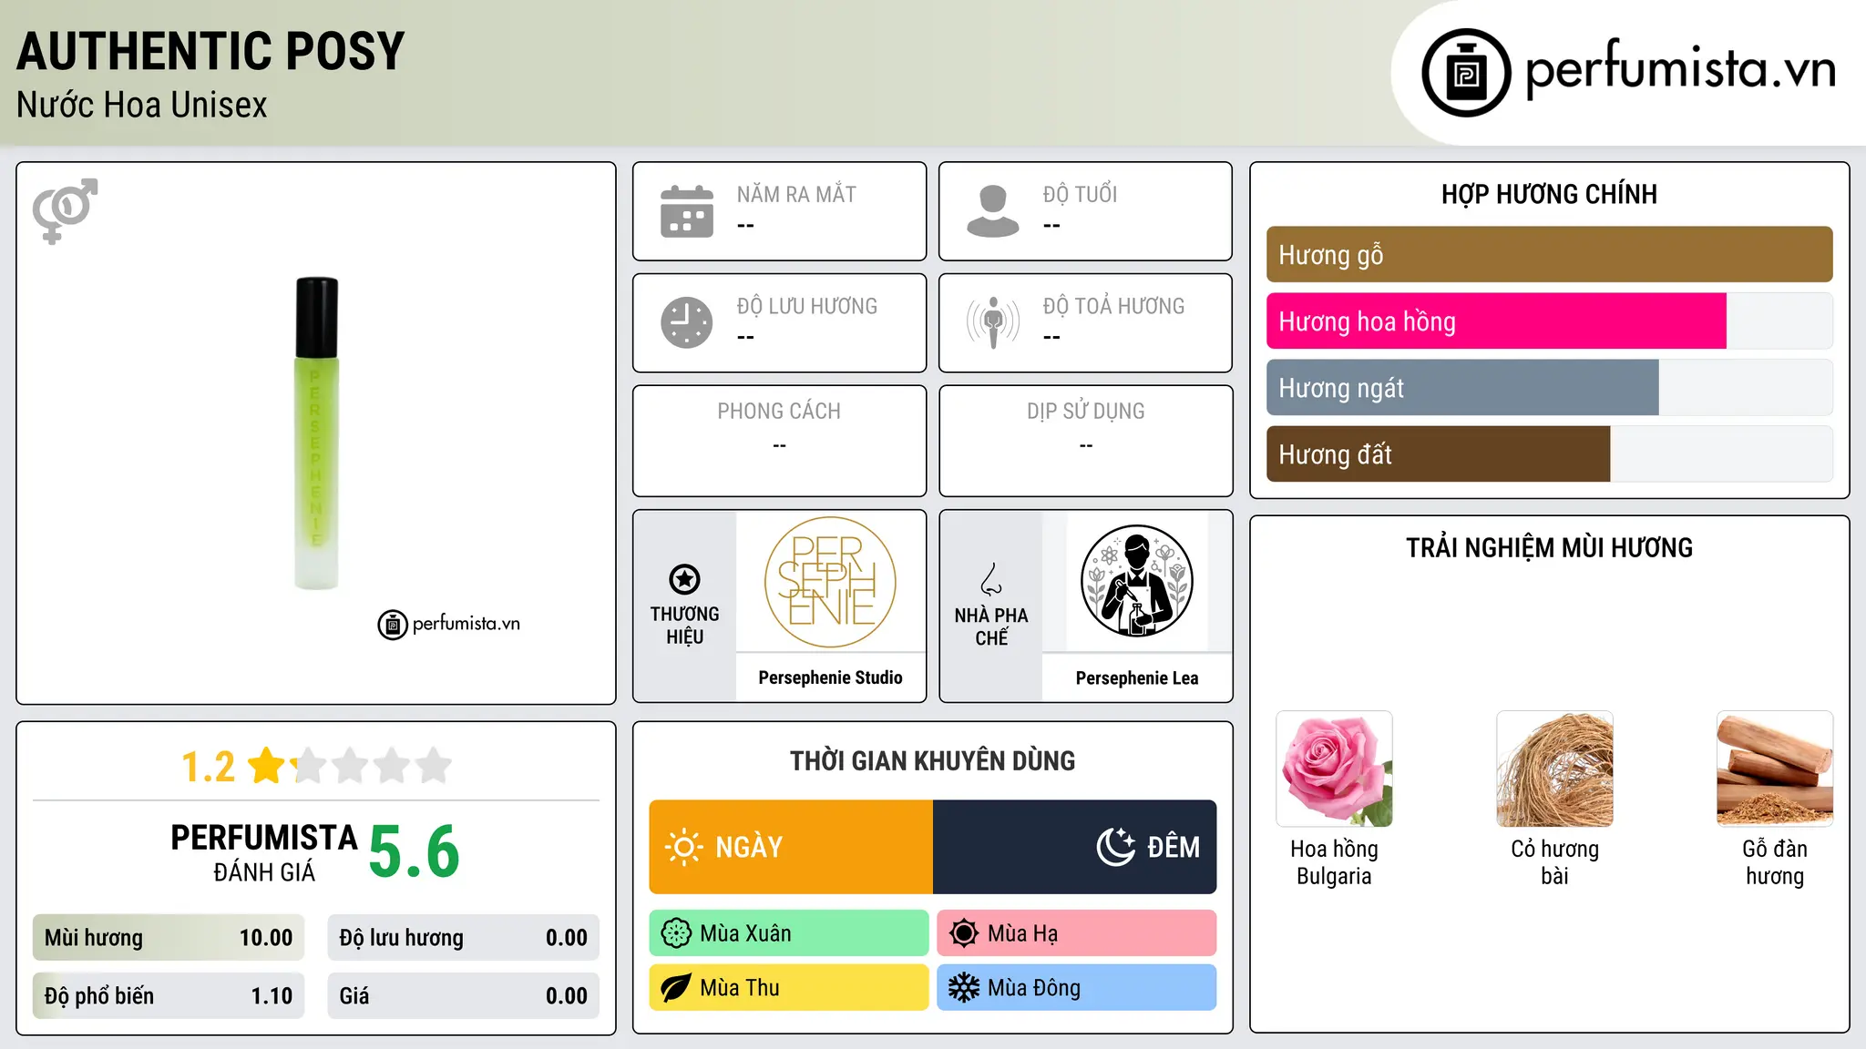Choose the Mùa Đông season tag
The height and width of the screenshot is (1049, 1866).
[x=1077, y=988]
